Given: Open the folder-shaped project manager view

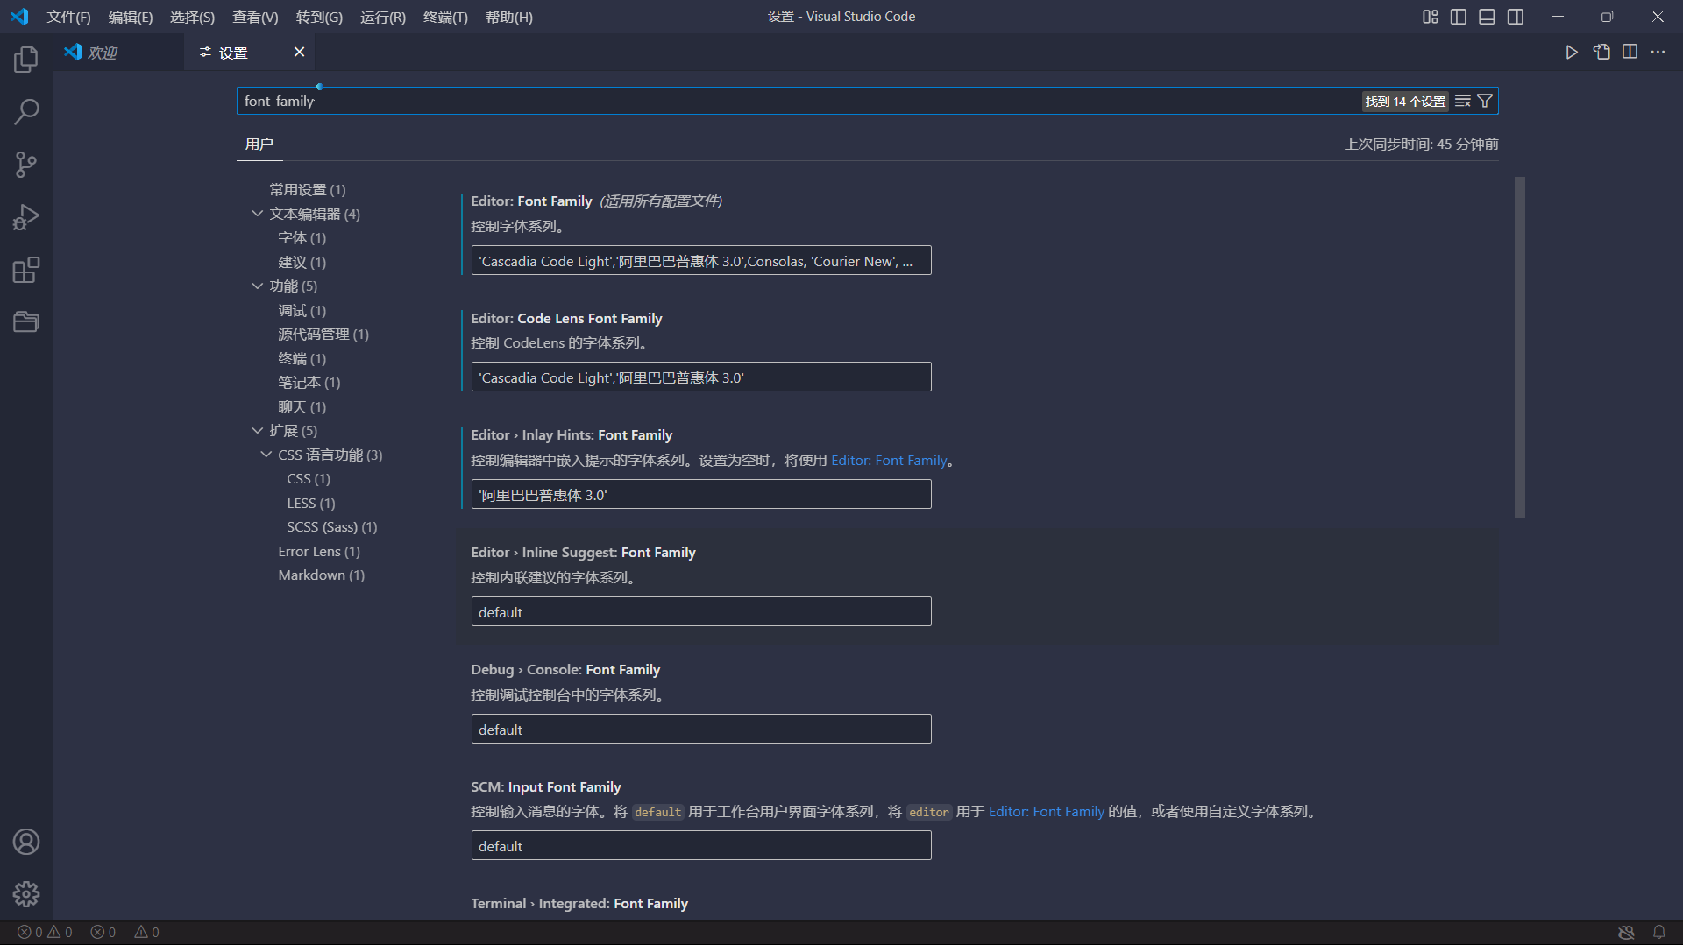Looking at the screenshot, I should coord(26,321).
